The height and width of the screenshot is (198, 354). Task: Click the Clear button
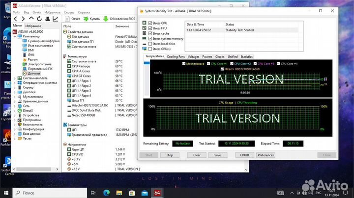point(197,155)
